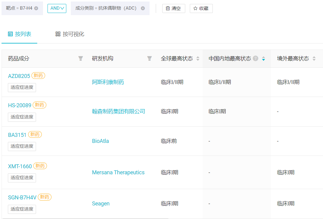Open the BioAtla organization link
This screenshot has height=219, width=323.
tap(100, 141)
